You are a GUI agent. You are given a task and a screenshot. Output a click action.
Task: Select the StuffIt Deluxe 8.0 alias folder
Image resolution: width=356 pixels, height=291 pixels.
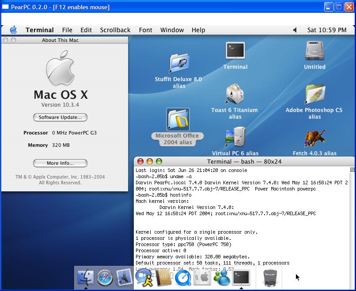[179, 63]
